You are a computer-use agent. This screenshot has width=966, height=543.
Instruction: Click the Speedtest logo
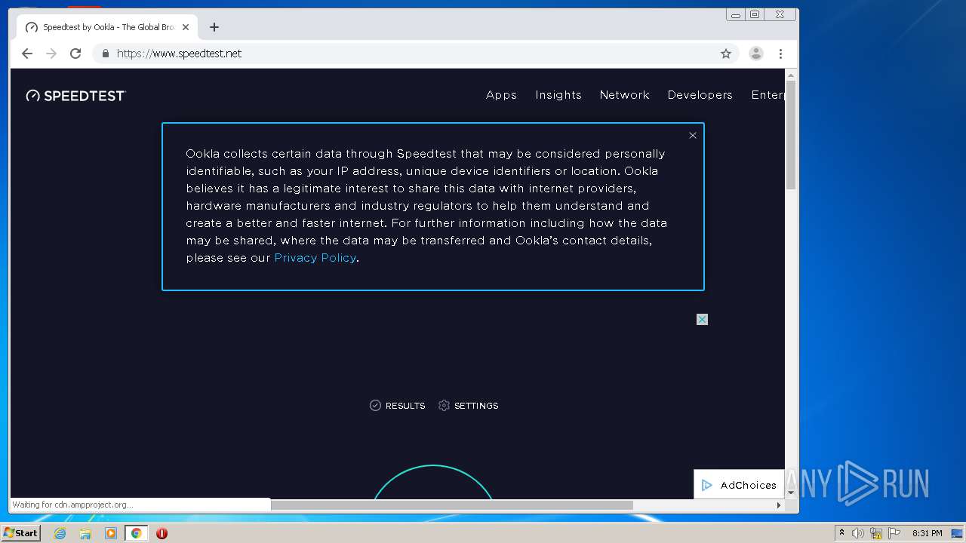(75, 95)
